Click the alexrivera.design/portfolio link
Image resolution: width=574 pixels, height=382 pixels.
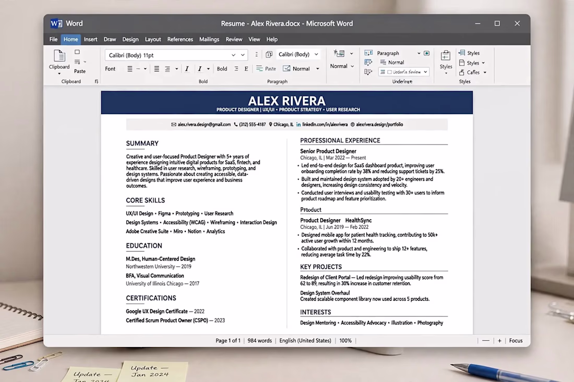379,125
